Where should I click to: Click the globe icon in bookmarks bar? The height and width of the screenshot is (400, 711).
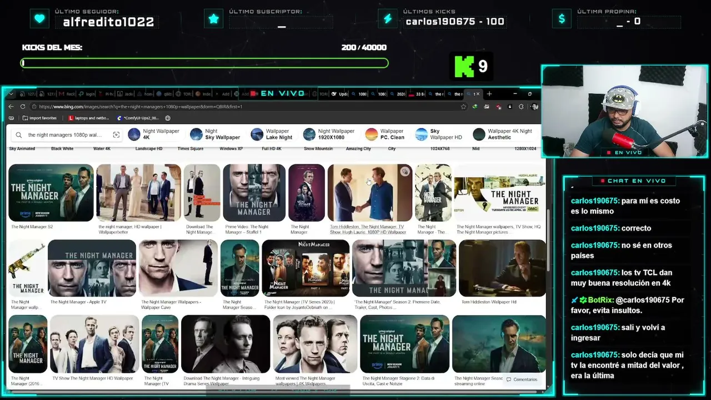[168, 118]
